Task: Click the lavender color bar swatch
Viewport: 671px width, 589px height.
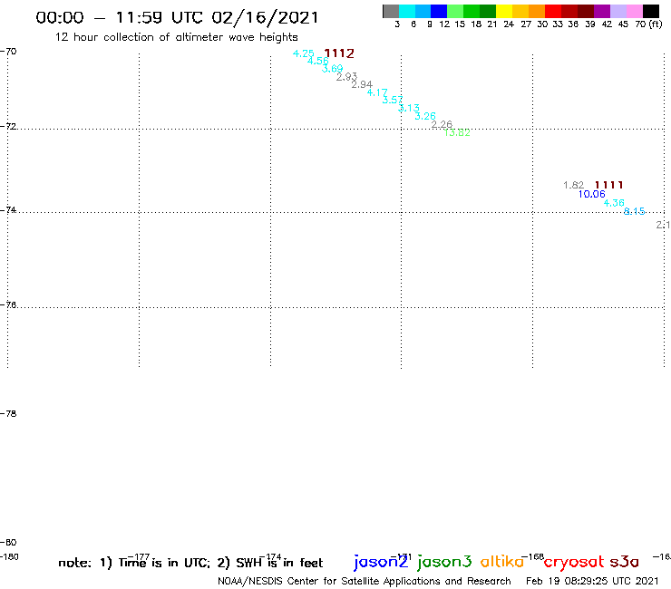Action: point(618,11)
